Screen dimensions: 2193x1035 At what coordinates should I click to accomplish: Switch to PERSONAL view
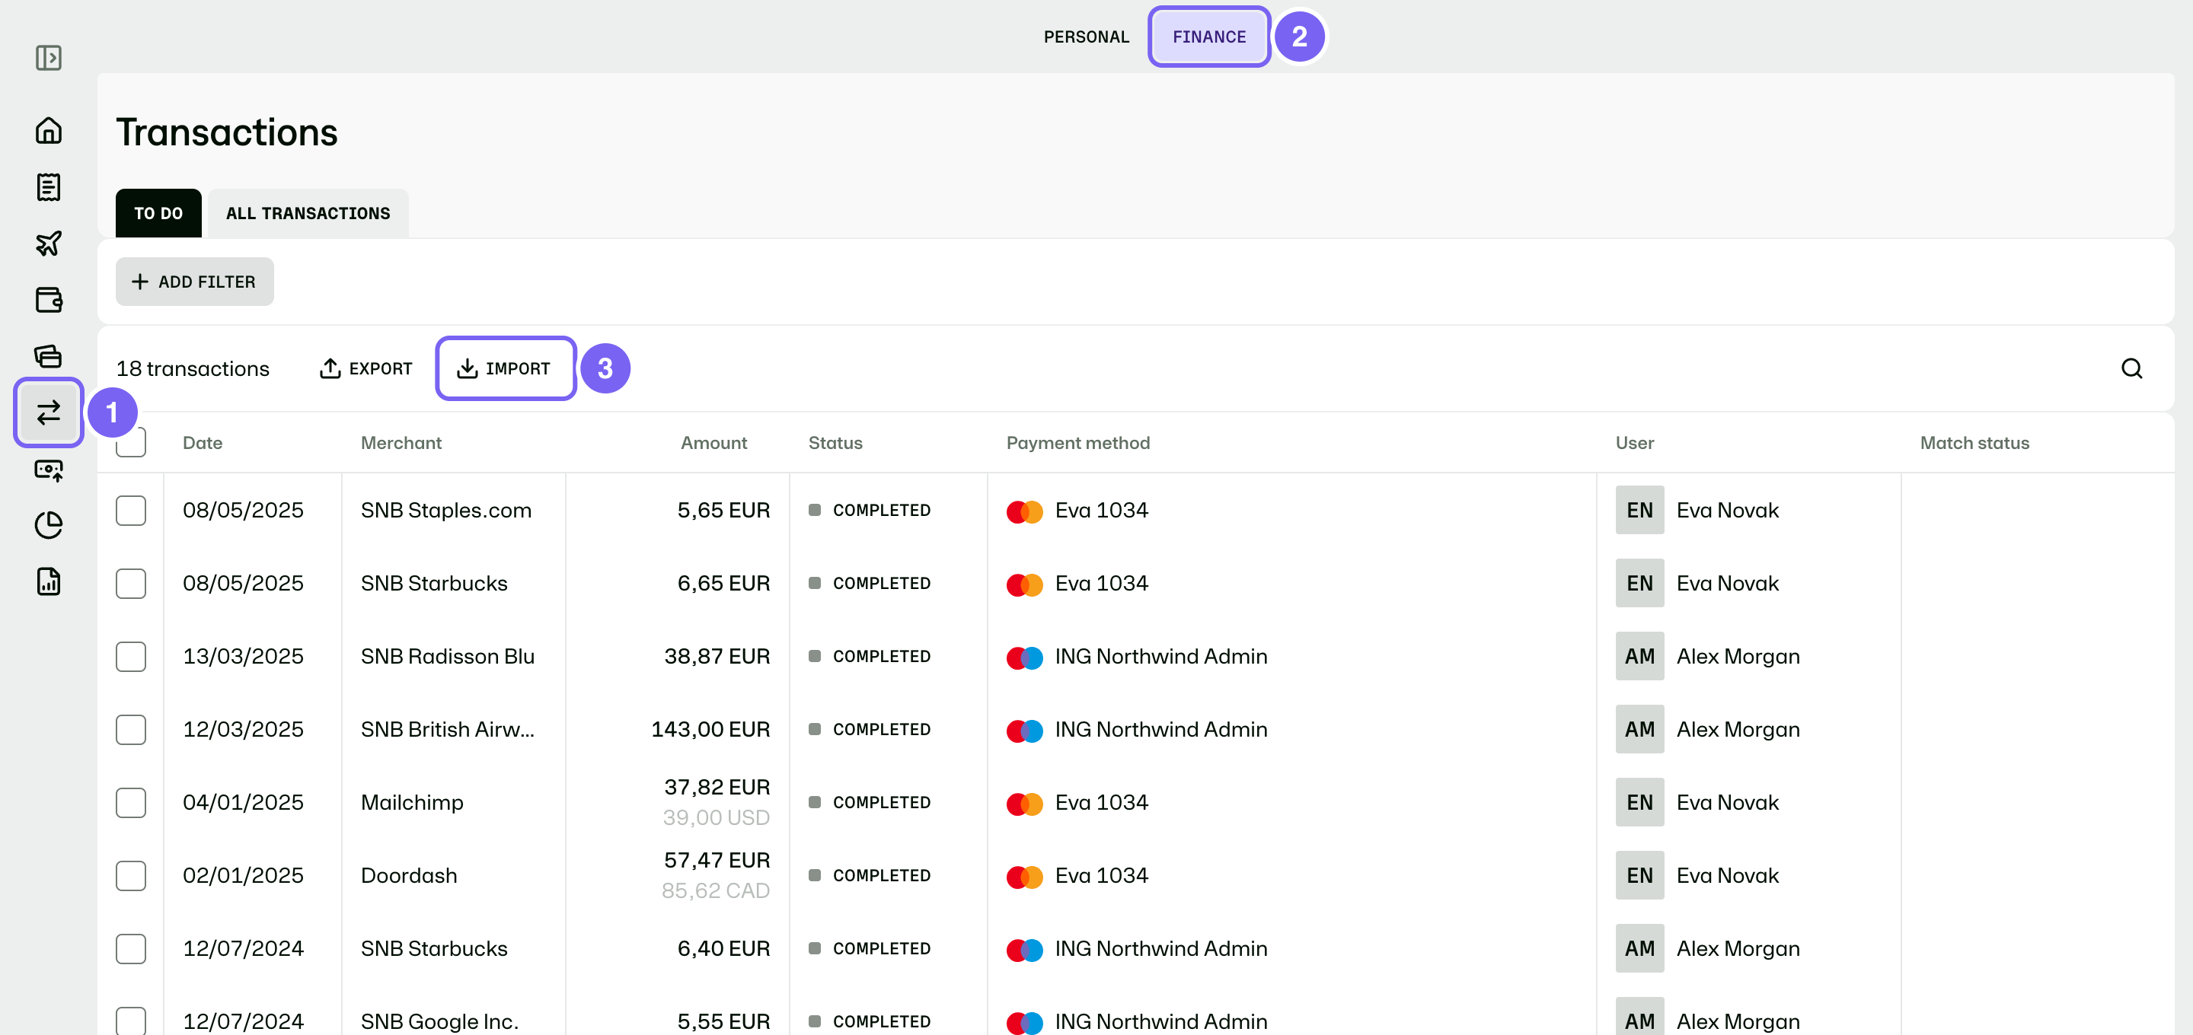(x=1087, y=37)
